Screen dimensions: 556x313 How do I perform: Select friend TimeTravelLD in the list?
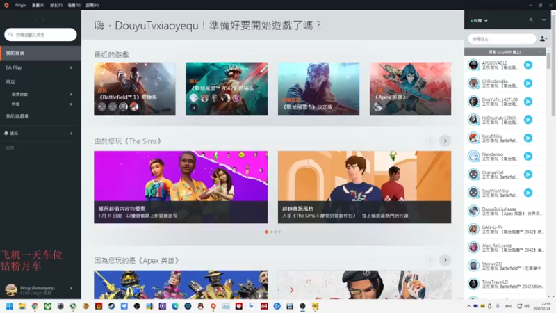tap(505, 284)
